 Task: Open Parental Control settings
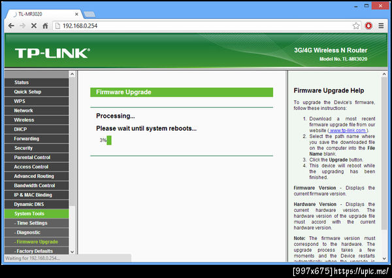[37, 158]
